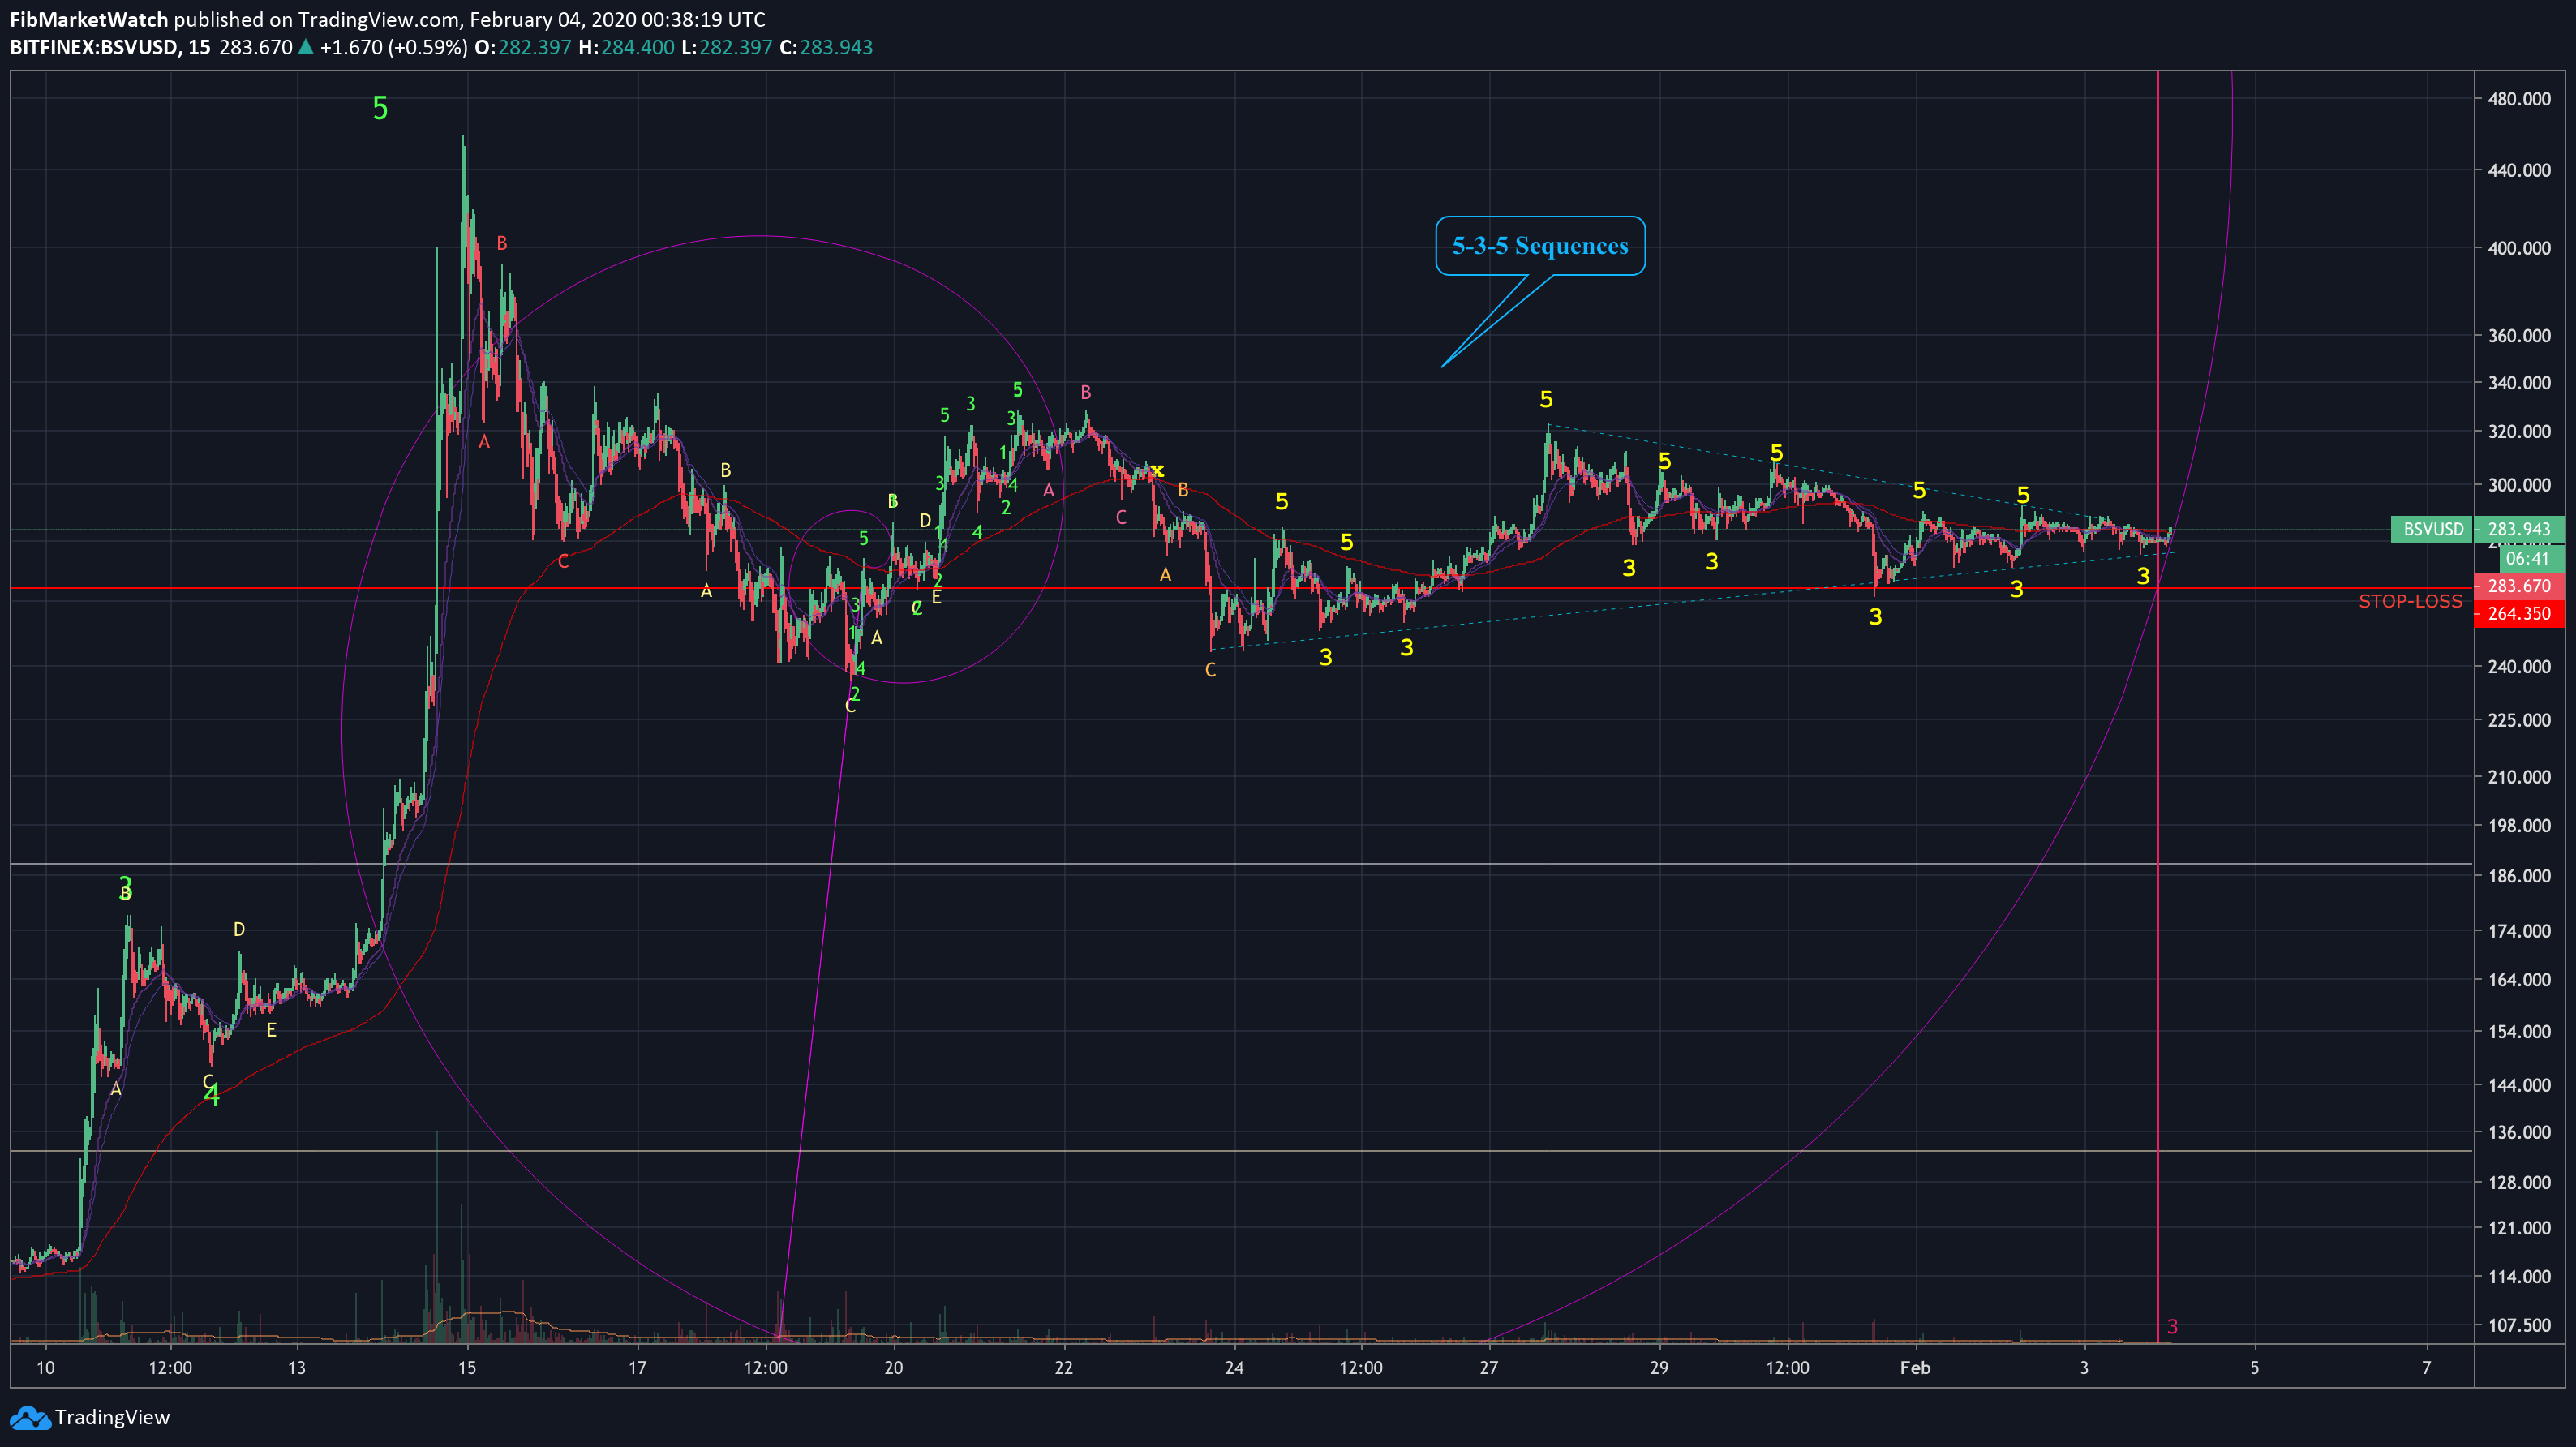Click the red 283.670 price tag
2576x1447 pixels.
coord(2519,586)
